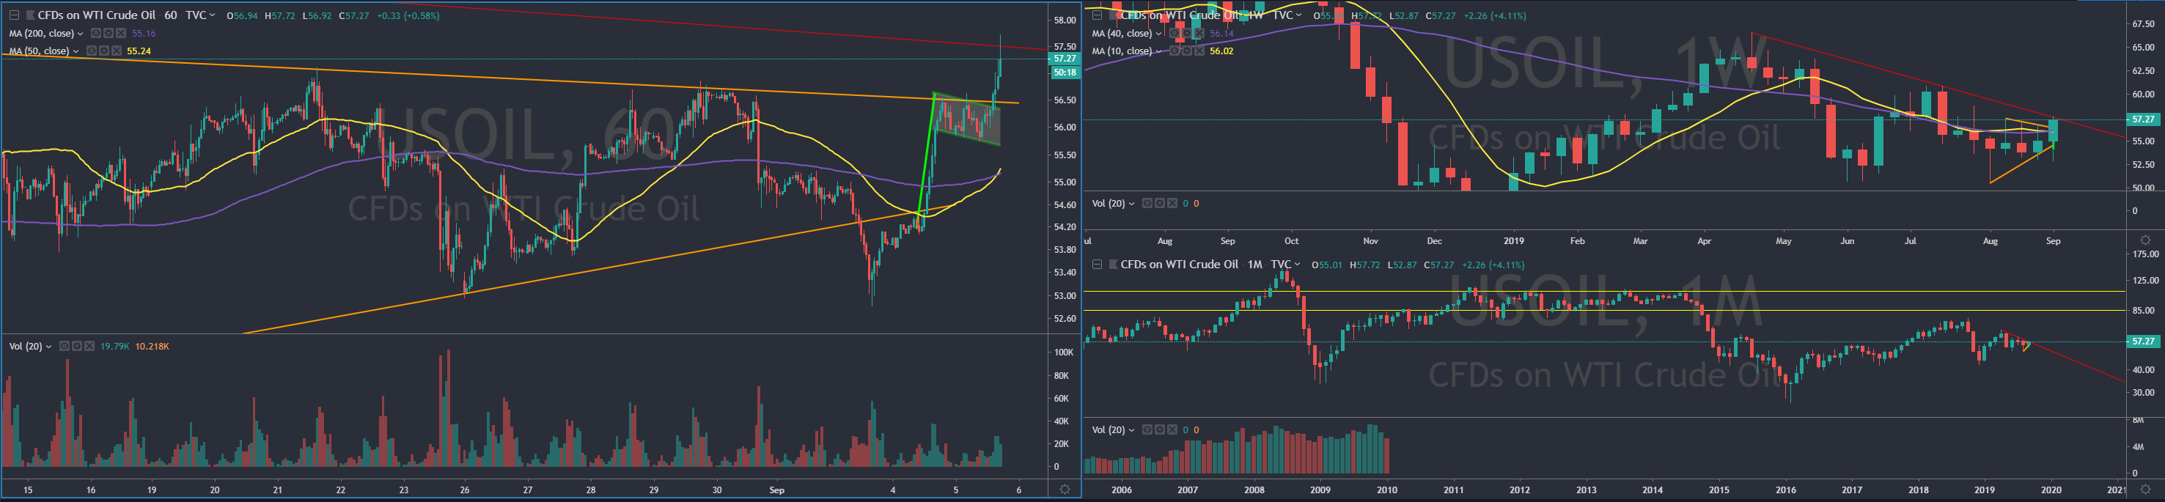Image resolution: width=2165 pixels, height=502 pixels.
Task: Open weekly chart time axis settings gear
Action: coord(2144,241)
